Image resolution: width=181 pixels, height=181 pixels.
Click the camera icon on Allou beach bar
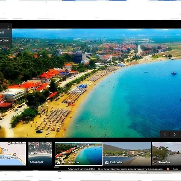point(58,162)
